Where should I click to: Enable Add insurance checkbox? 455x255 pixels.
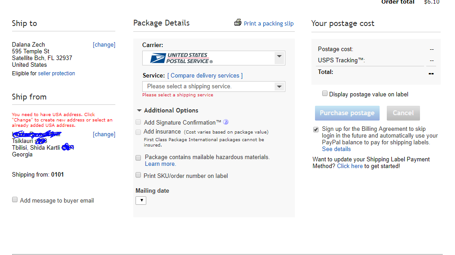point(139,132)
